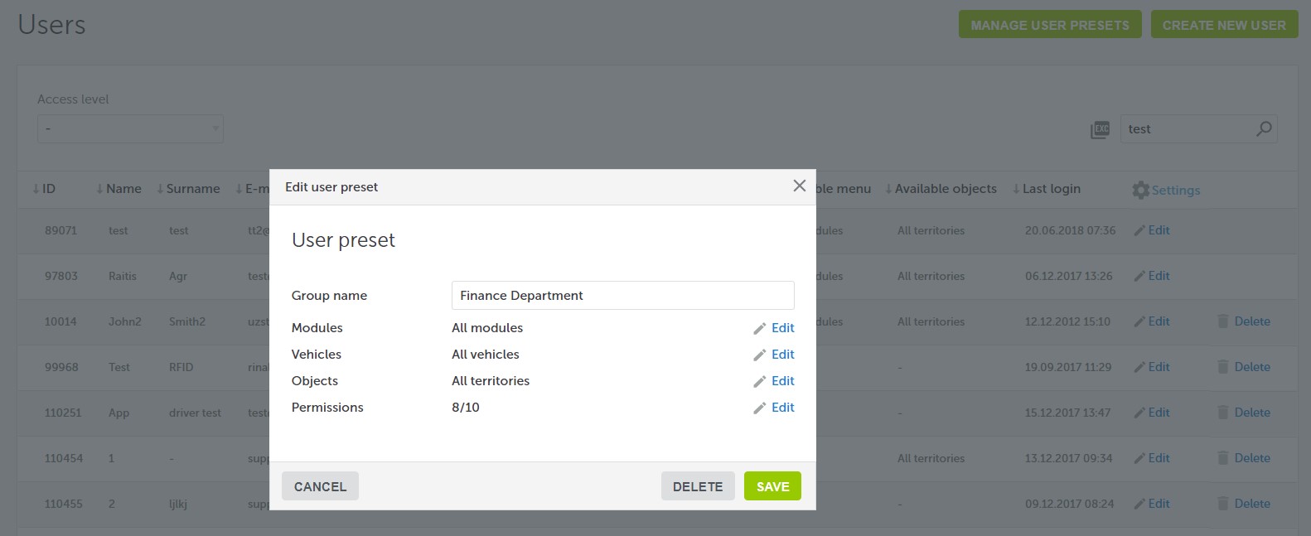Click the pencil icon for user 110455

click(1139, 505)
